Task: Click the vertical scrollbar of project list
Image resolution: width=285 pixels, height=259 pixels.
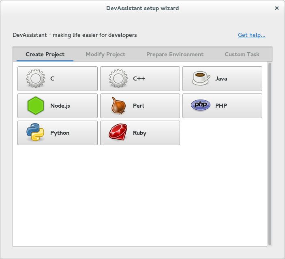Action: coord(270,154)
